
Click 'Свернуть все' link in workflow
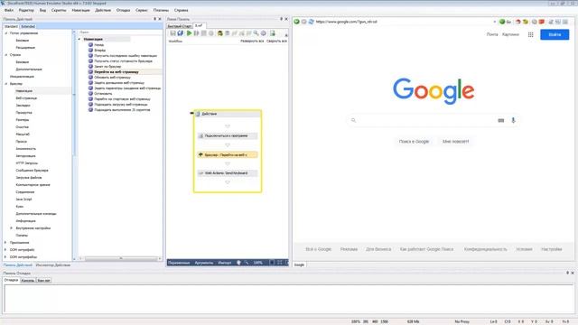coord(276,42)
